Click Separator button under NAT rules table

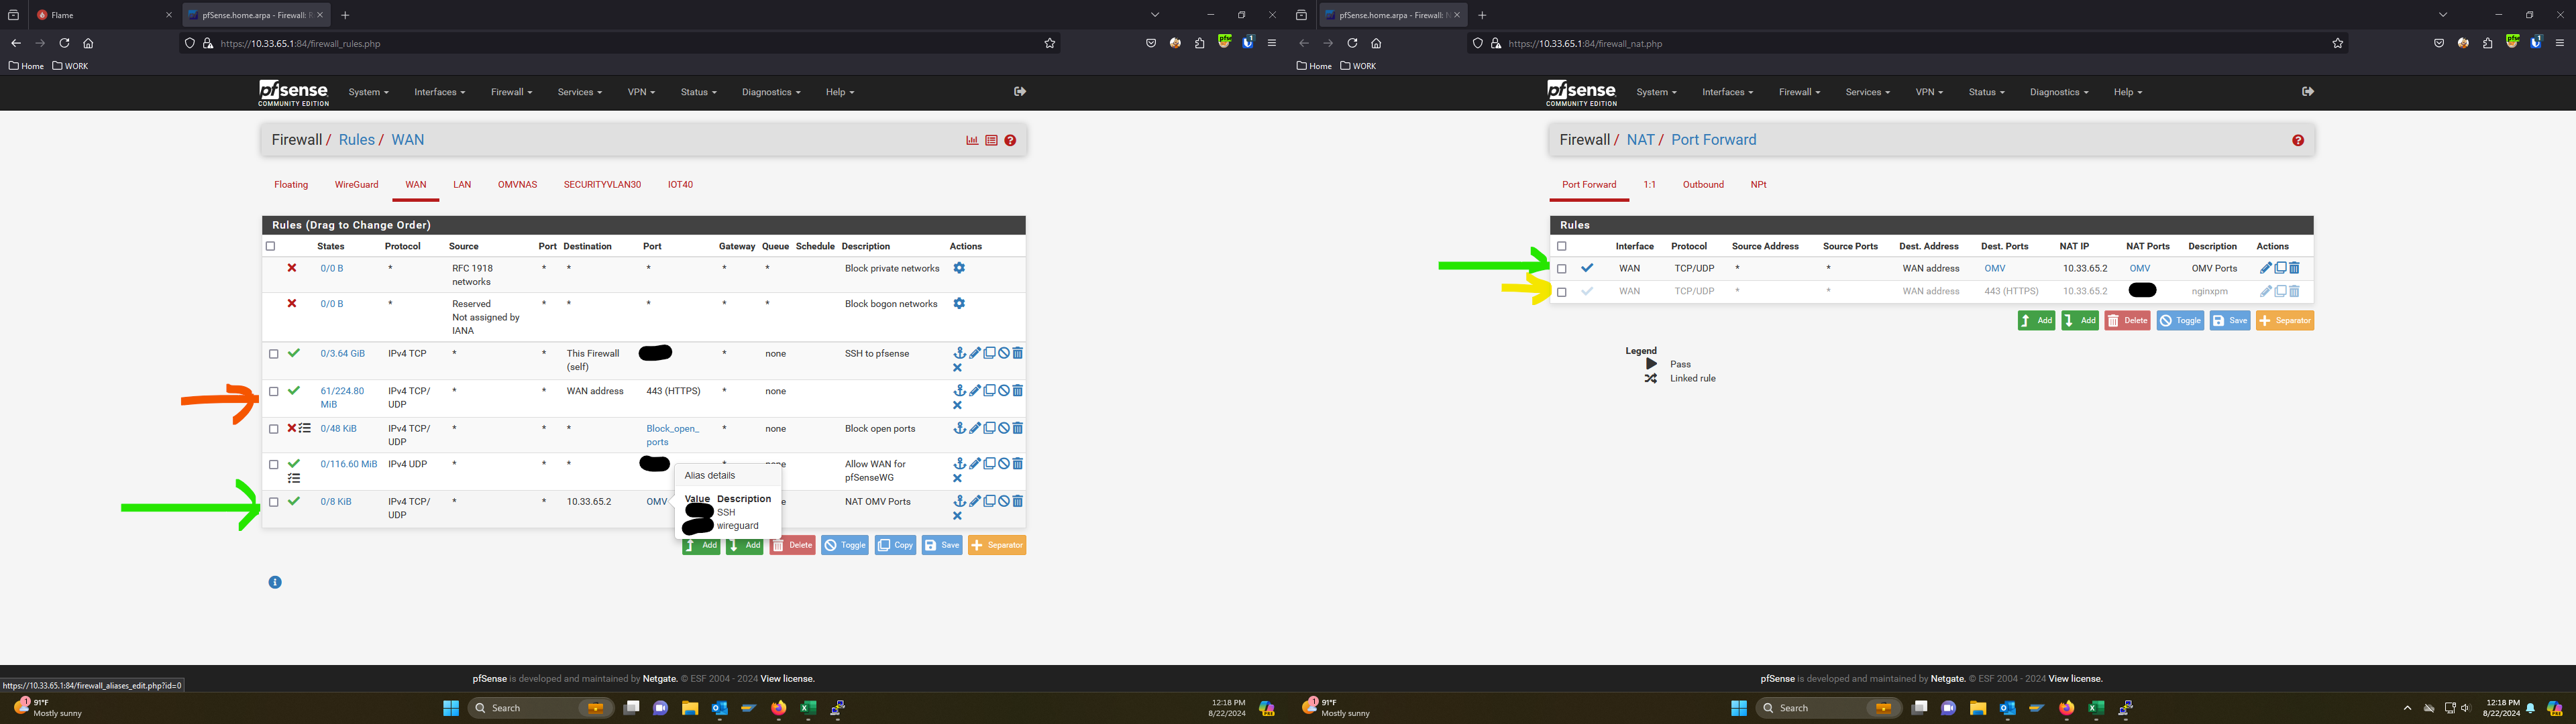(x=2285, y=321)
